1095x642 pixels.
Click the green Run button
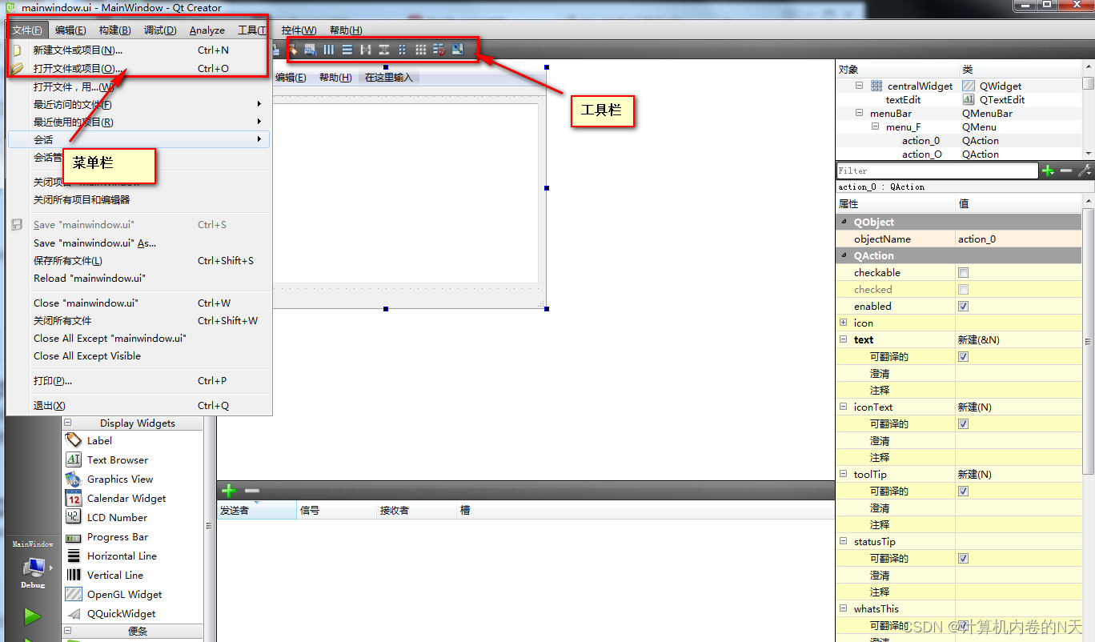pos(33,616)
